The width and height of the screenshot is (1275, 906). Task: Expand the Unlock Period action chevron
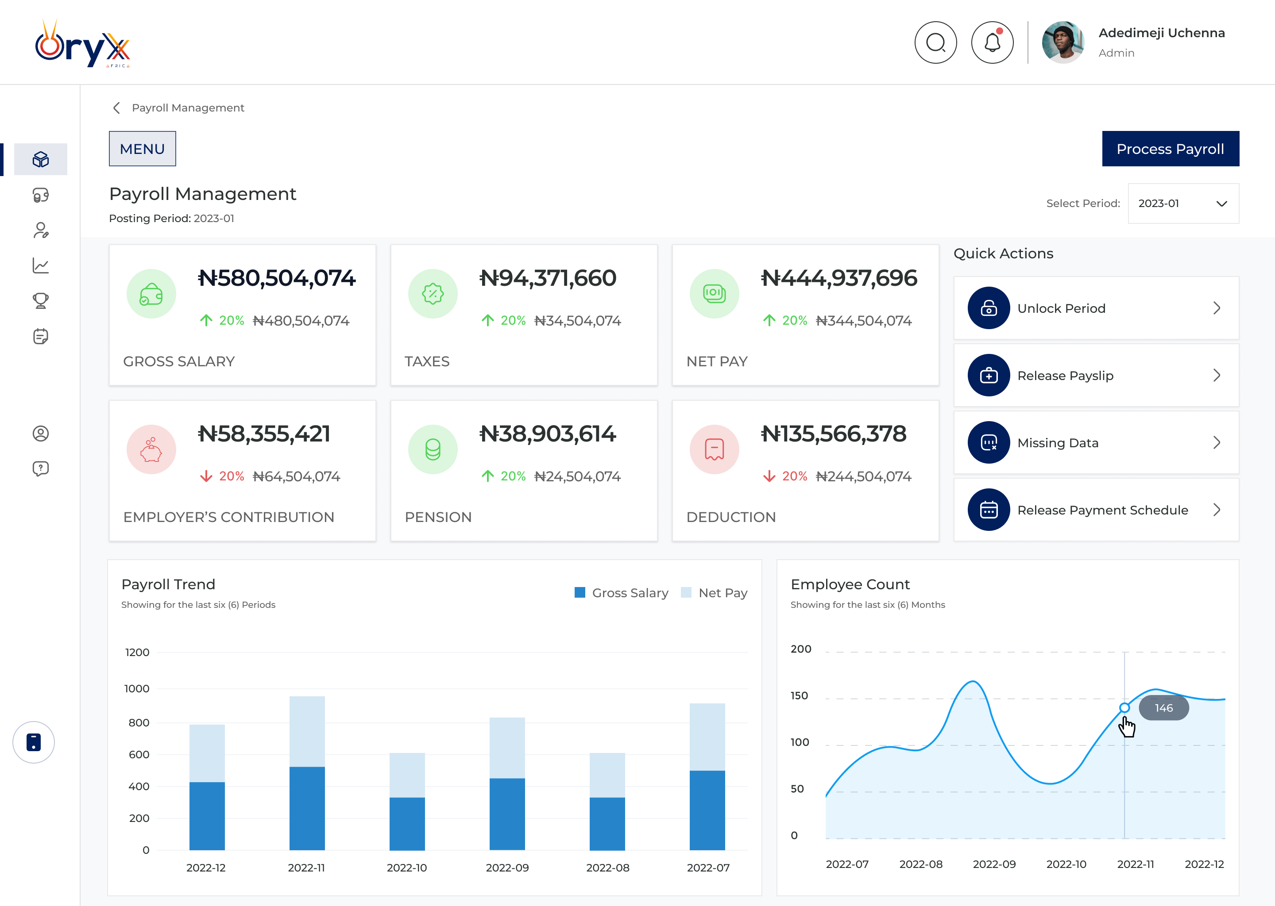click(x=1217, y=308)
